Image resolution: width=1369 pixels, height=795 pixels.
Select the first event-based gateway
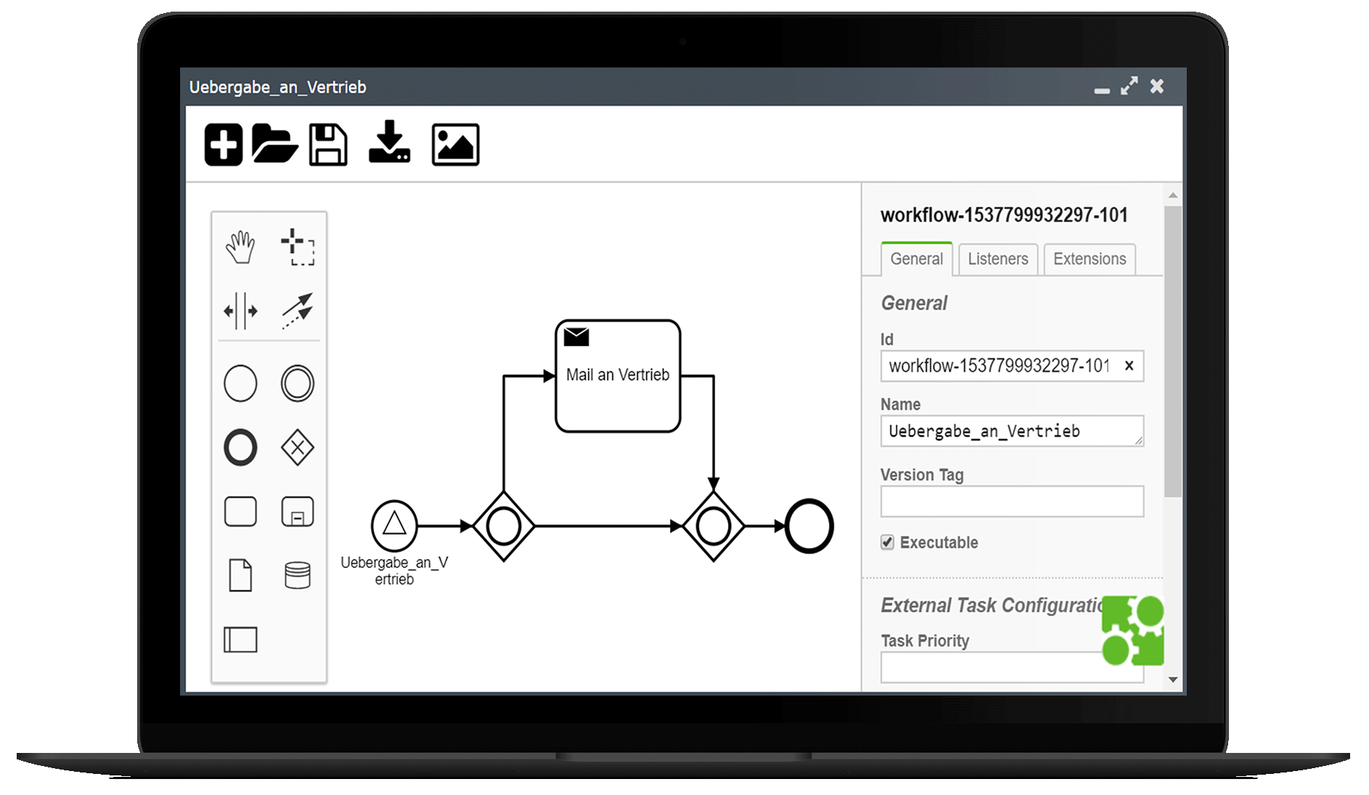tap(504, 526)
